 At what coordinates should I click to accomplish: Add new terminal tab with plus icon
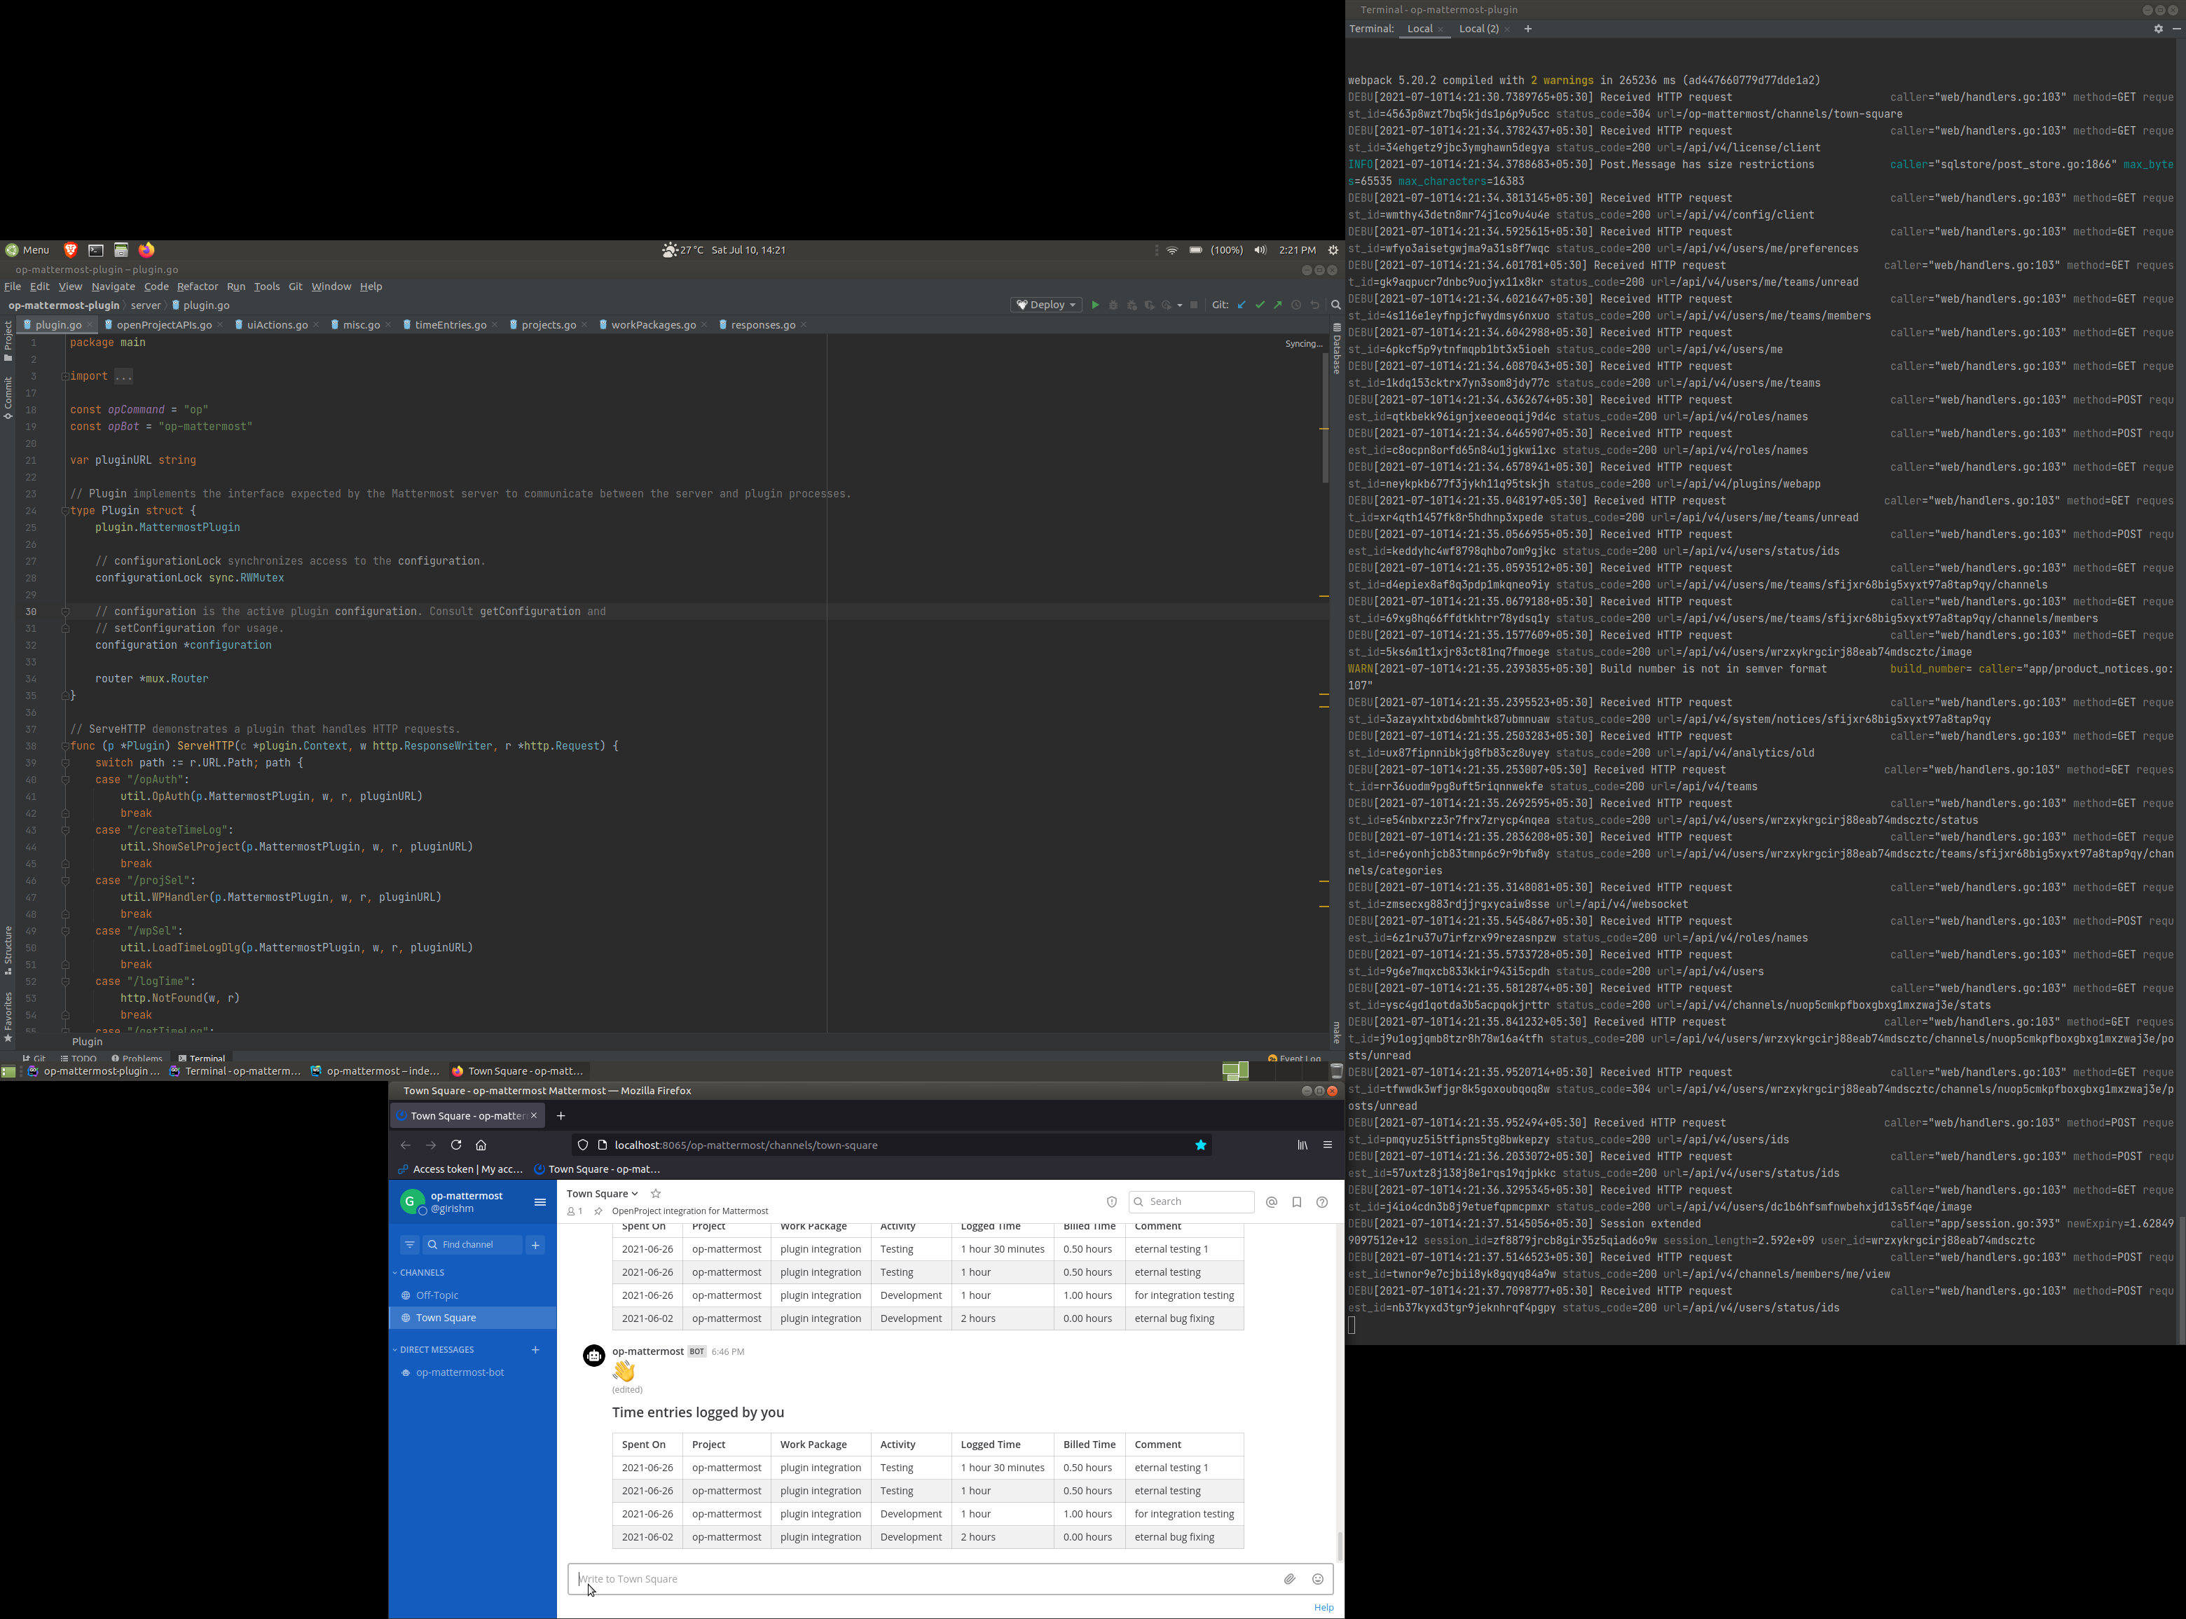(x=1527, y=29)
